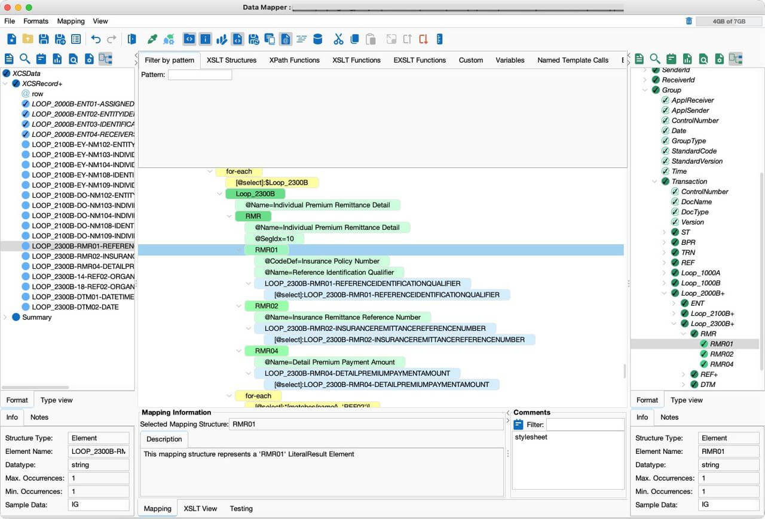
Task: Save the current mapping
Action: (44, 39)
